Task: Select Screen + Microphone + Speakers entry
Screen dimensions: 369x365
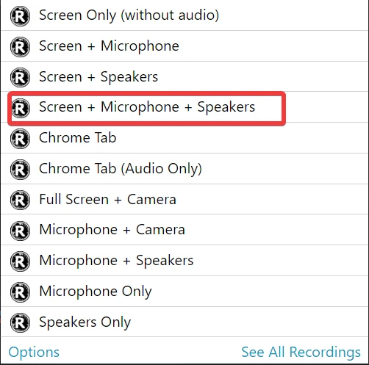Action: [x=184, y=107]
